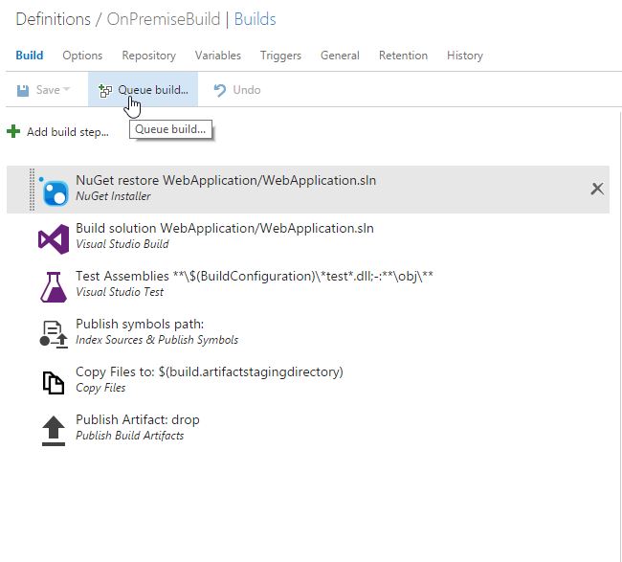Select 'Publish Artifact: drop' step title
This screenshot has height=562, width=622.
tap(137, 419)
